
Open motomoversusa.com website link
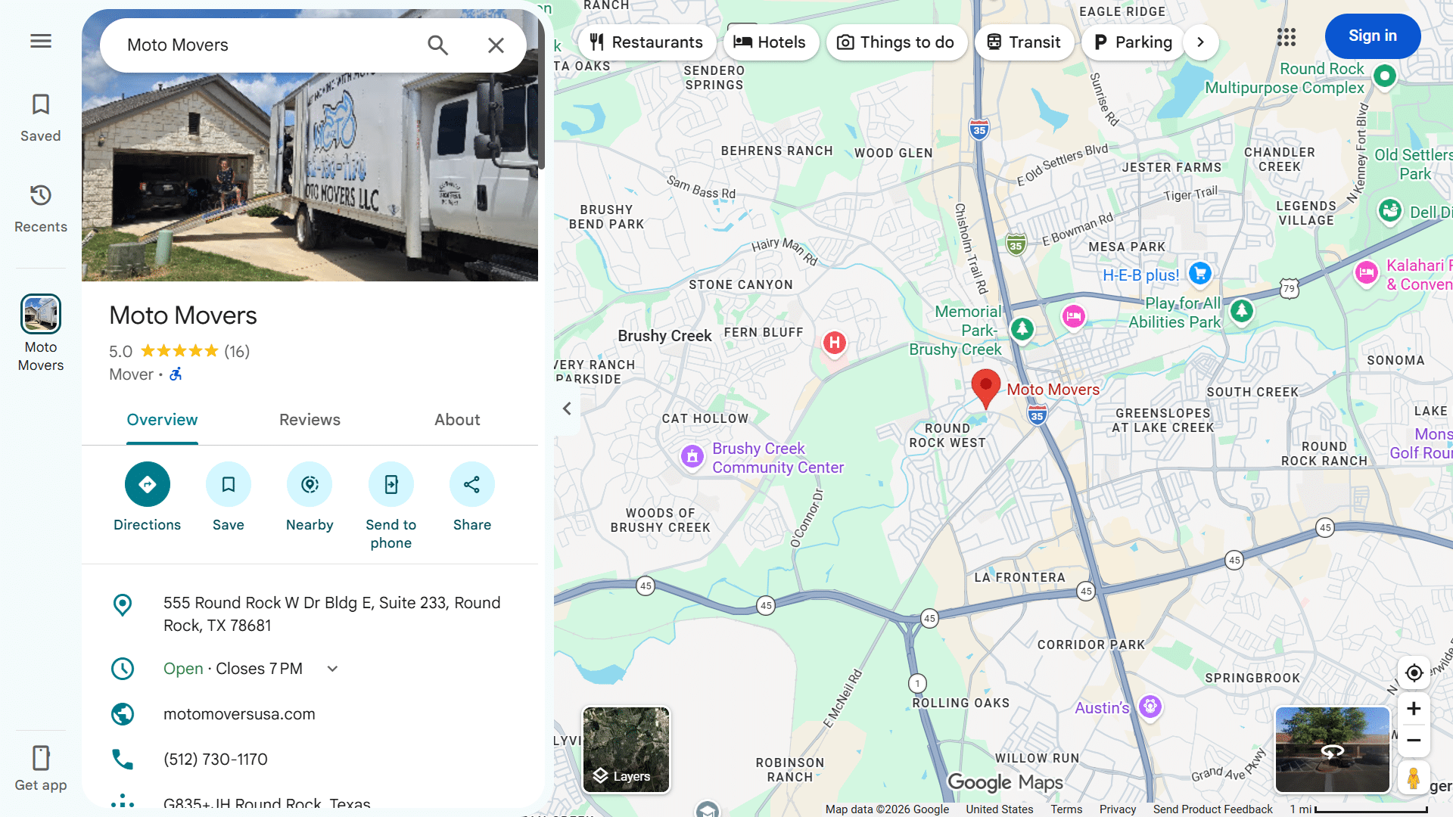(x=239, y=714)
